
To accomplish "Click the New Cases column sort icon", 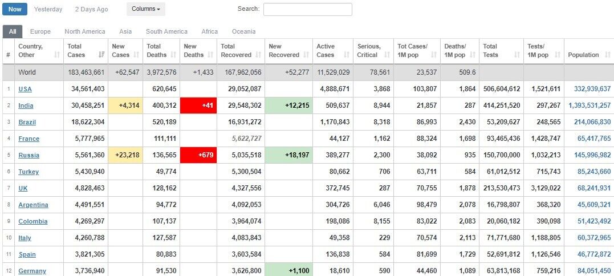I will (136, 55).
